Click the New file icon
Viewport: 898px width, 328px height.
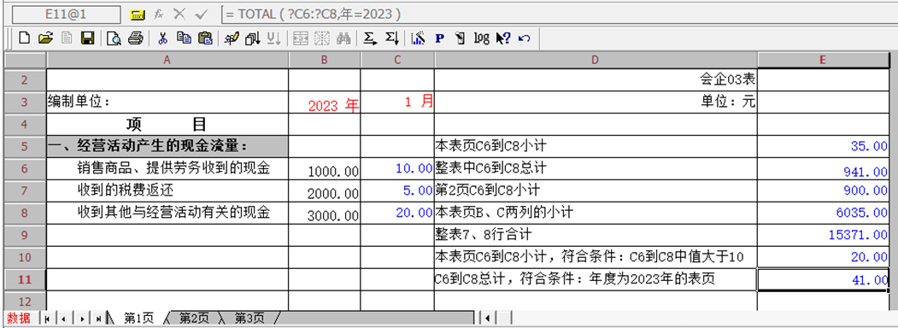[x=24, y=38]
